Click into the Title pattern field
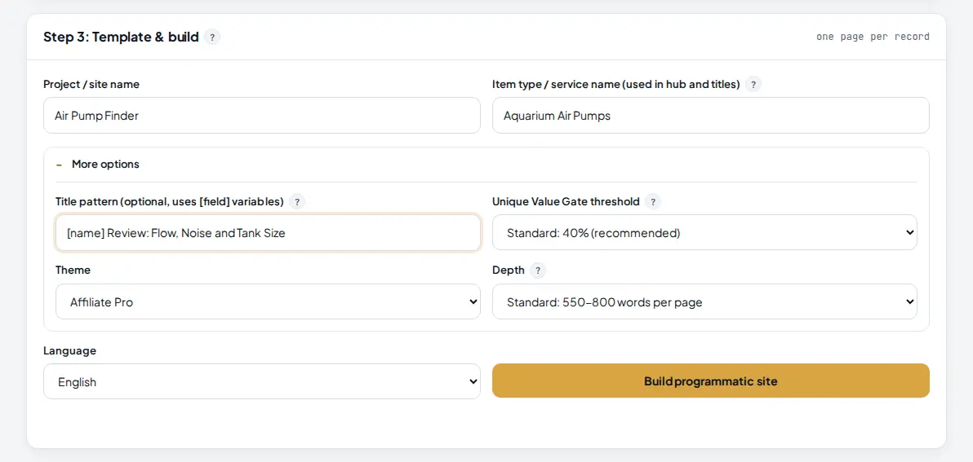The image size is (973, 462). tap(268, 233)
